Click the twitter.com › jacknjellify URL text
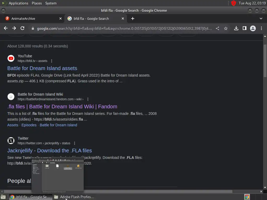The height and width of the screenshot is (200, 267). coord(44,143)
